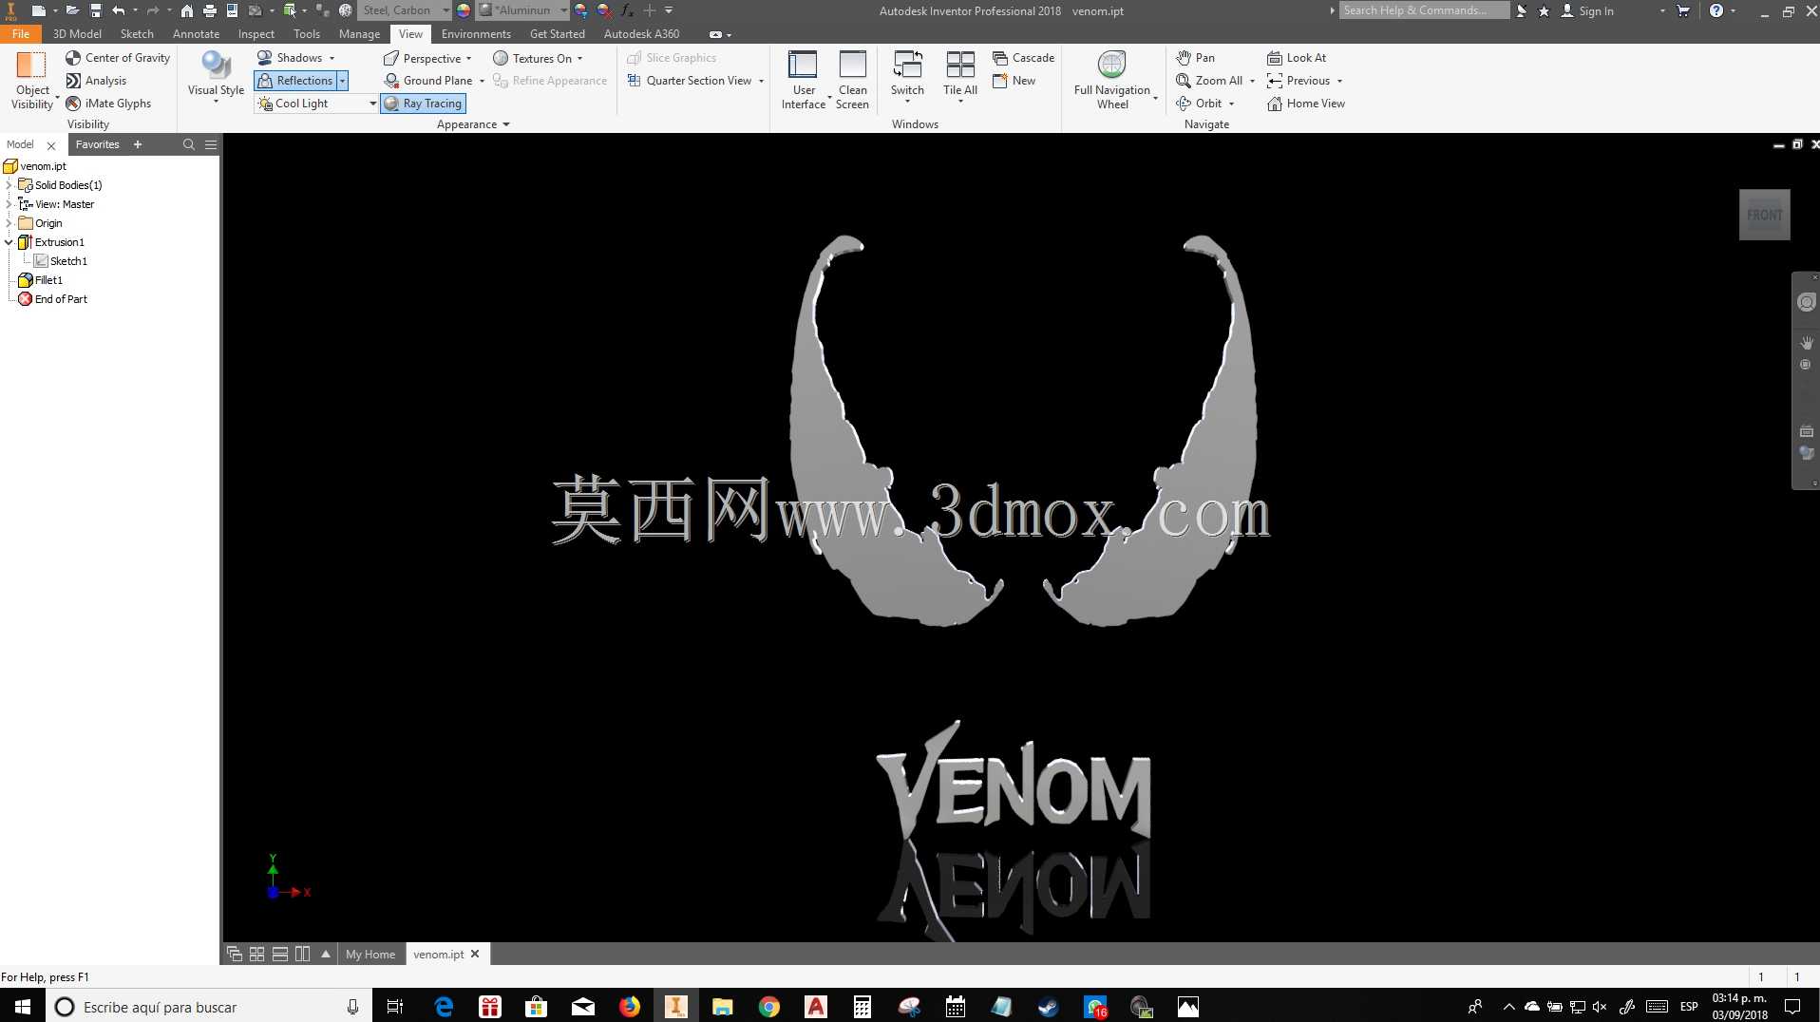This screenshot has width=1820, height=1022.
Task: Click the appearance adjust color sphere icon
Action: click(581, 10)
